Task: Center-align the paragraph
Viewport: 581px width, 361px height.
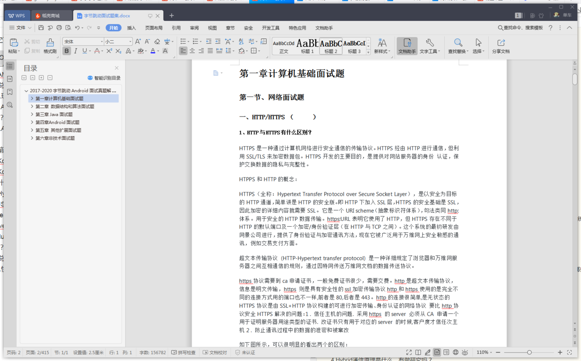Action: pos(192,51)
